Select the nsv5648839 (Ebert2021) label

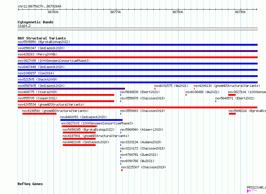(140, 92)
